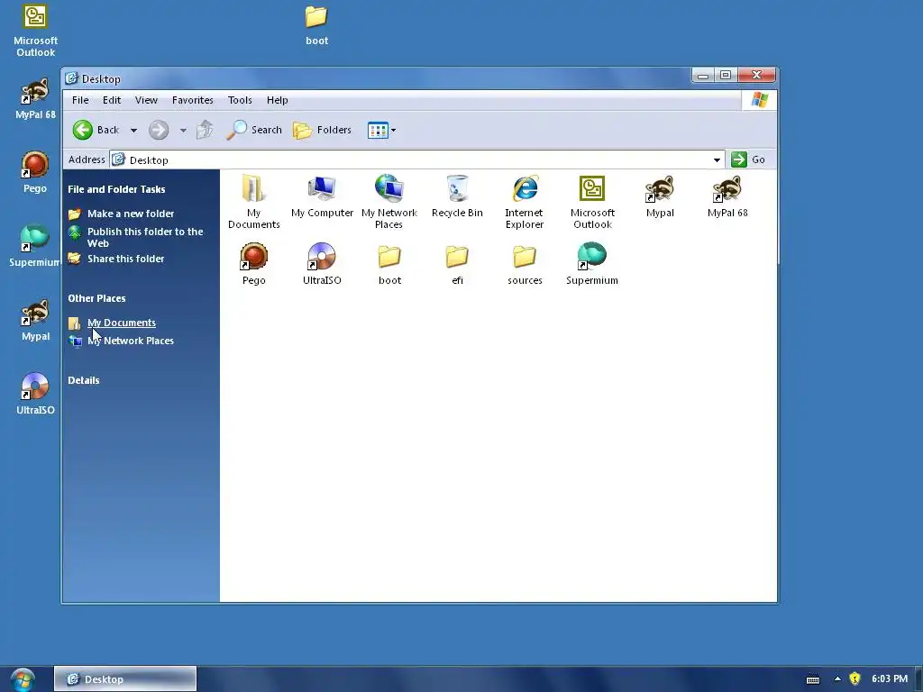Select Microsoft Outlook icon on the desktop background
The image size is (923, 692).
point(35,31)
